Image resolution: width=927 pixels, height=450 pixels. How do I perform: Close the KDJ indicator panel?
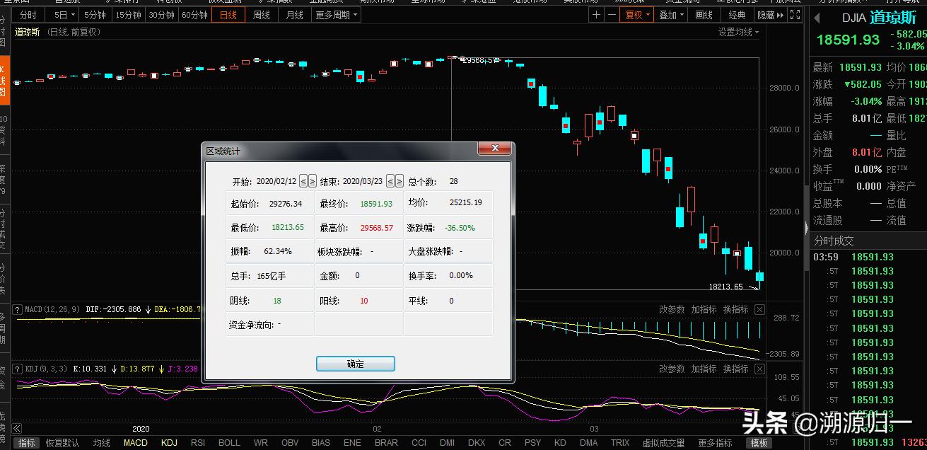click(x=759, y=369)
